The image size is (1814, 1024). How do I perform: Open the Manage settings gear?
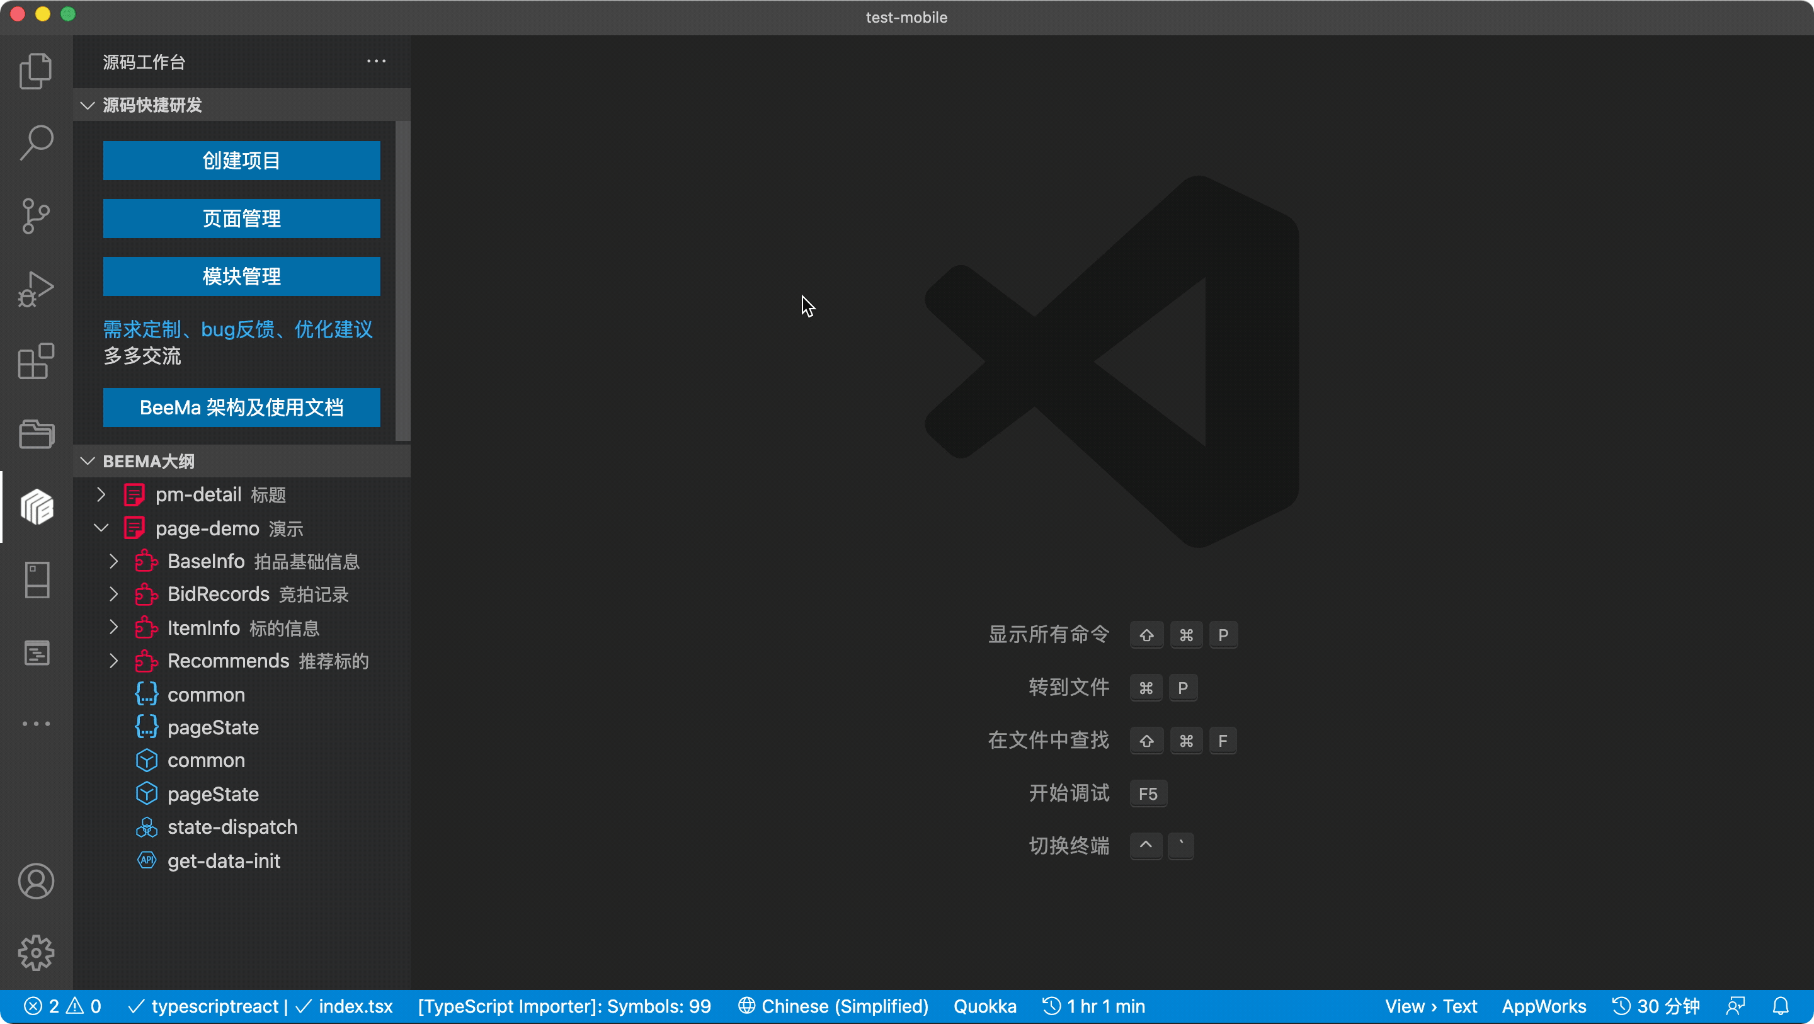(x=36, y=953)
